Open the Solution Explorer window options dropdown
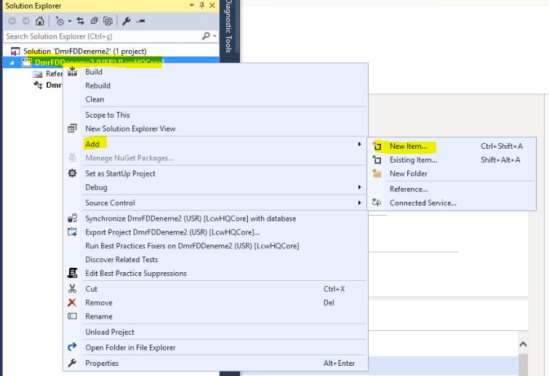Image resolution: width=549 pixels, height=376 pixels. coord(191,5)
